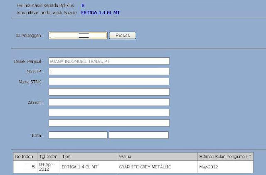This screenshot has width=266, height=175.
Task: Click inden number 5 cell
Action: click(x=25, y=167)
